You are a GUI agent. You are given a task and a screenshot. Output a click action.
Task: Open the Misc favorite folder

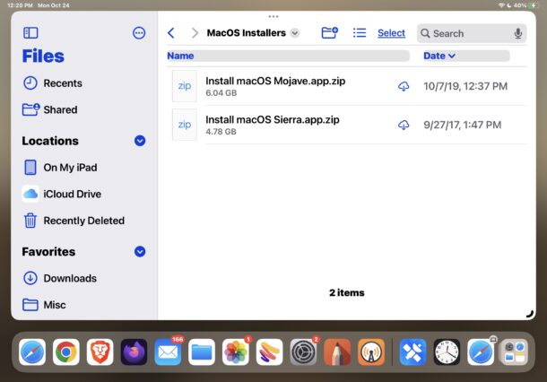(x=44, y=305)
